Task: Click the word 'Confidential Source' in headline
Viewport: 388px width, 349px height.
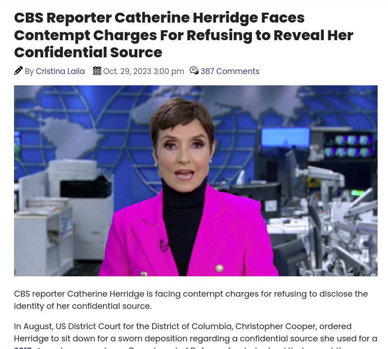Action: pyautogui.click(x=88, y=52)
